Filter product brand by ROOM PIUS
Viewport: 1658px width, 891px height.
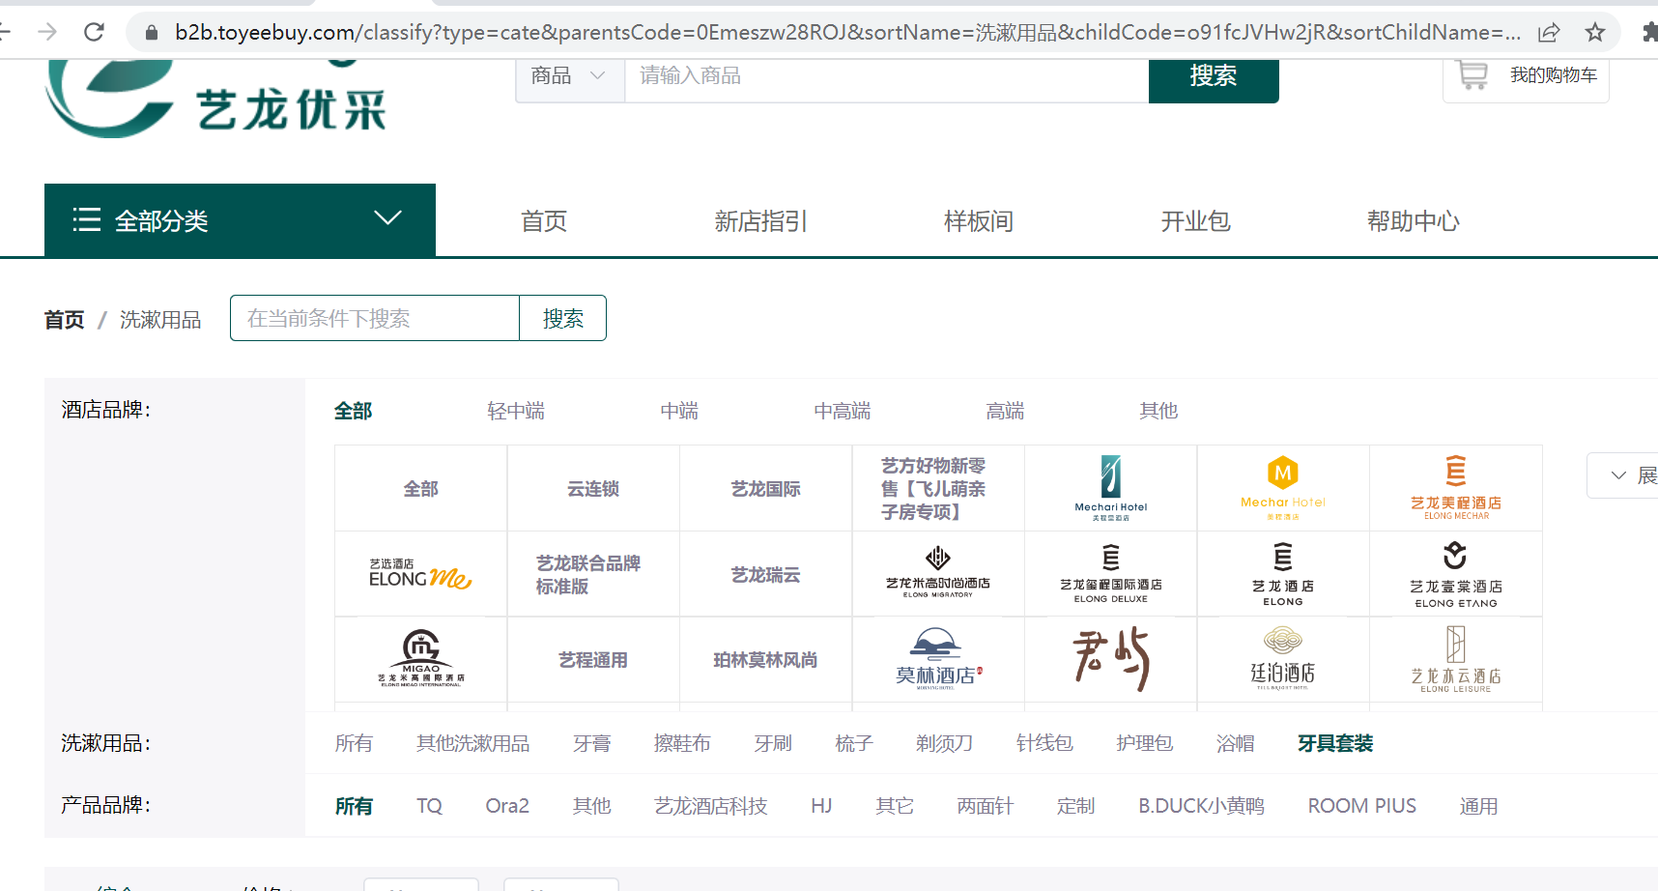point(1361,806)
